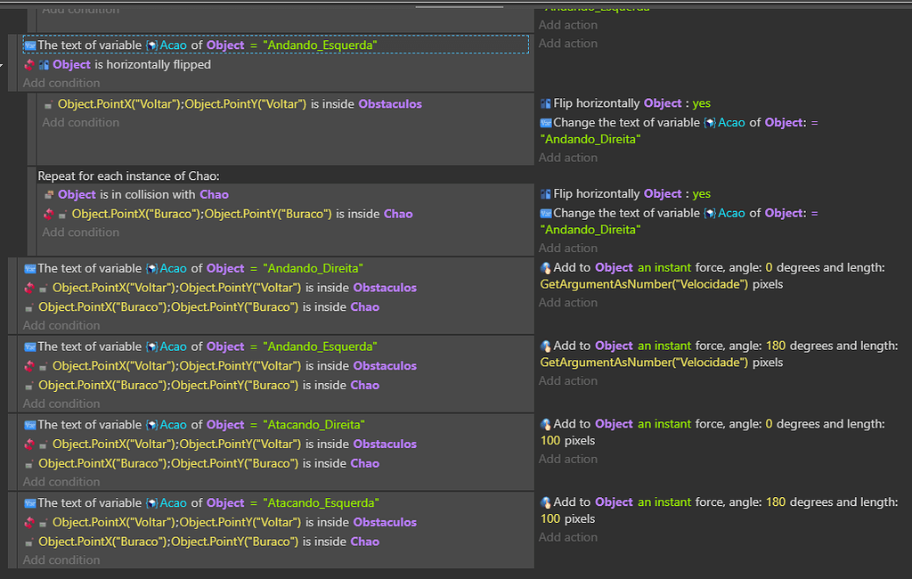Click the red invert icon on 'is horizontally flipped' condition

(x=28, y=64)
